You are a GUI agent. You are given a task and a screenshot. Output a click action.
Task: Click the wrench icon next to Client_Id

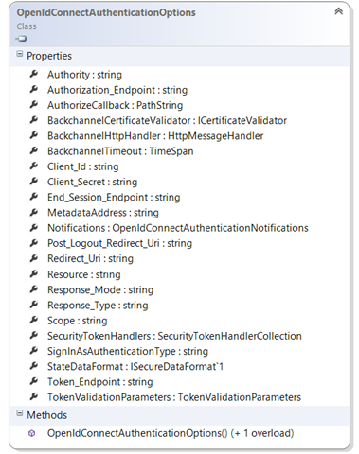[x=34, y=166]
